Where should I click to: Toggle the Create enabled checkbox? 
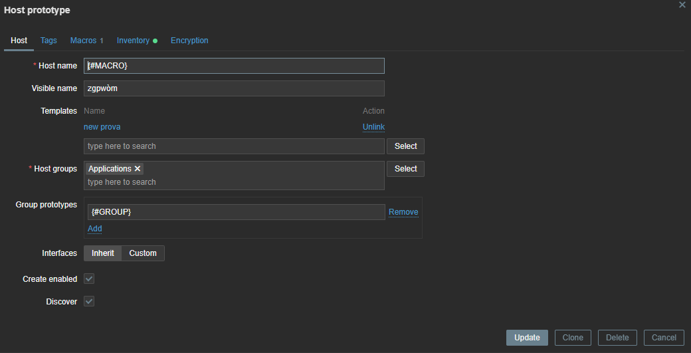click(x=89, y=279)
